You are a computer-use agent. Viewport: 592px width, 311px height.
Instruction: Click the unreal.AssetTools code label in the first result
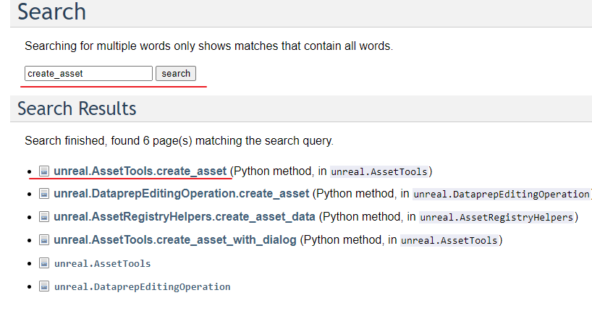click(379, 171)
